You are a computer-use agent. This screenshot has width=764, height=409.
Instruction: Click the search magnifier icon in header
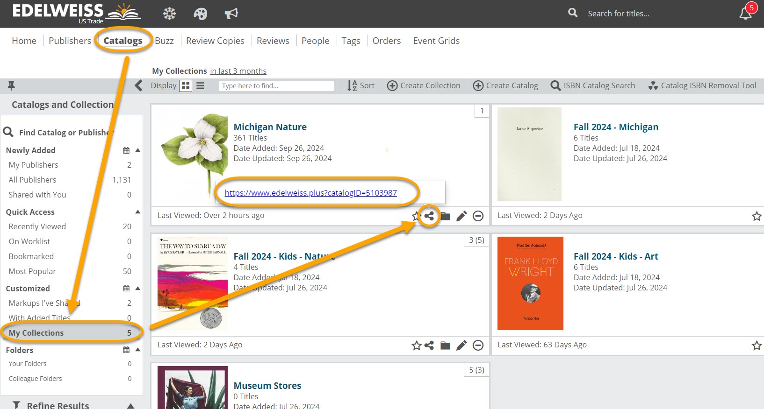coord(573,13)
